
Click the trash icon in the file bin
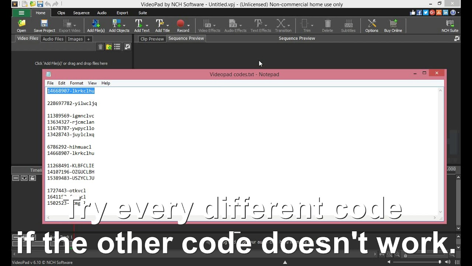tap(100, 47)
